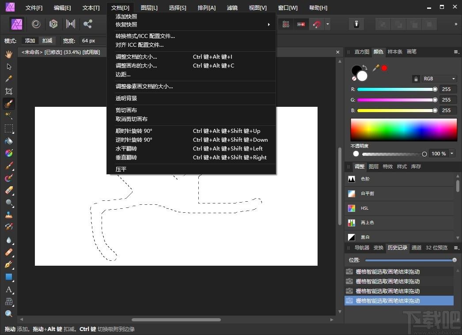Select the View (hand) tool
This screenshot has height=335, width=462.
pyautogui.click(x=9, y=54)
